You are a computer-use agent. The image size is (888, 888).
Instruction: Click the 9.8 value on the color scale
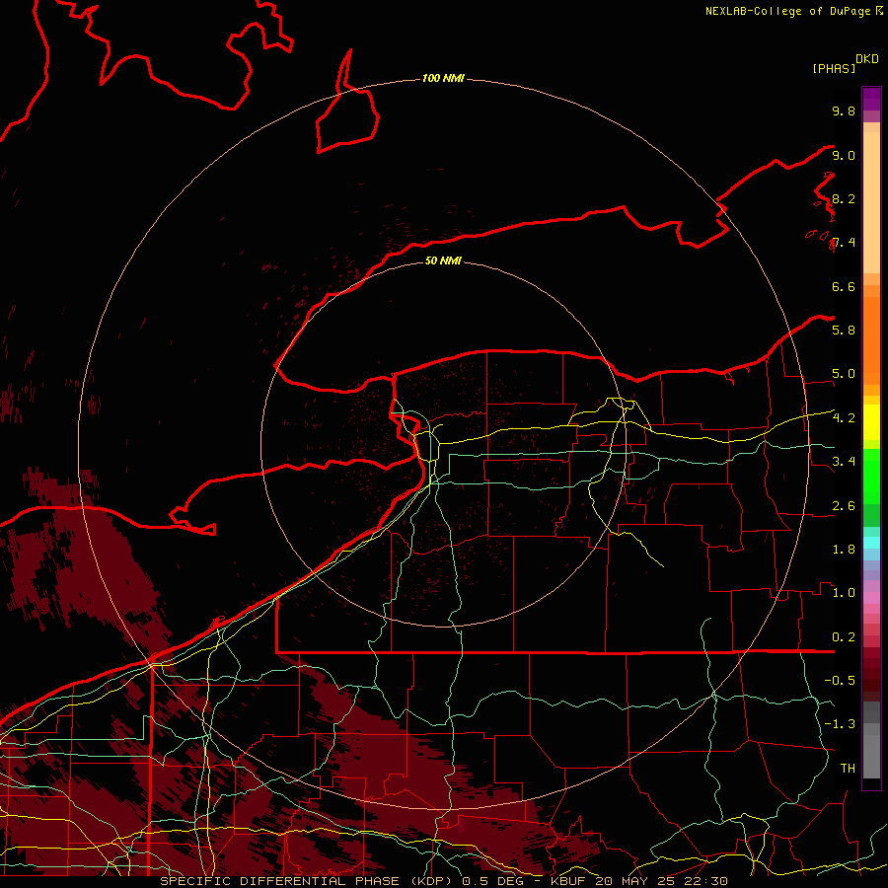pyautogui.click(x=844, y=111)
